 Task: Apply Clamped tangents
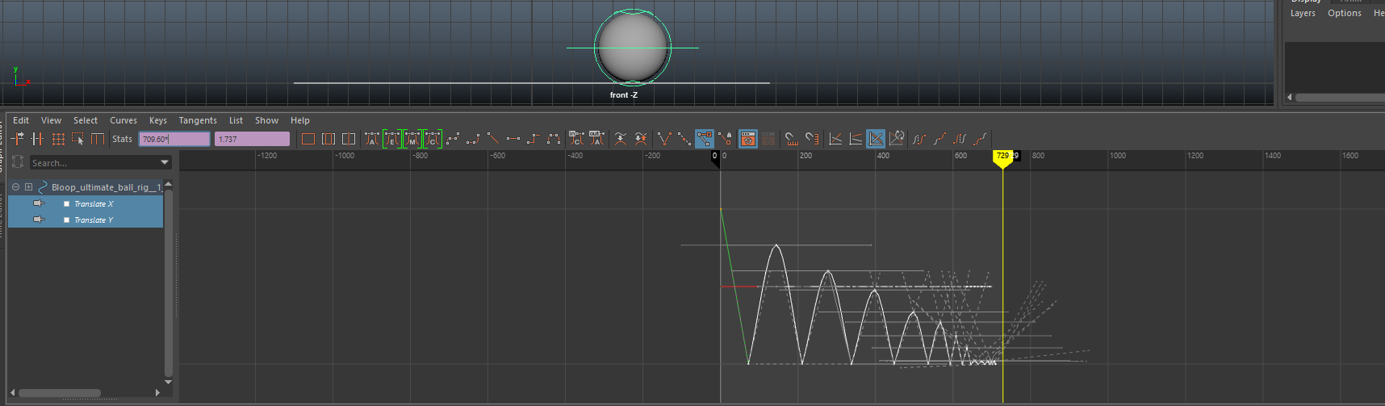click(x=472, y=139)
